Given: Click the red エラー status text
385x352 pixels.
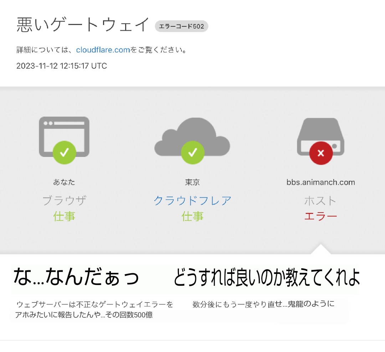Looking at the screenshot, I should tap(321, 216).
